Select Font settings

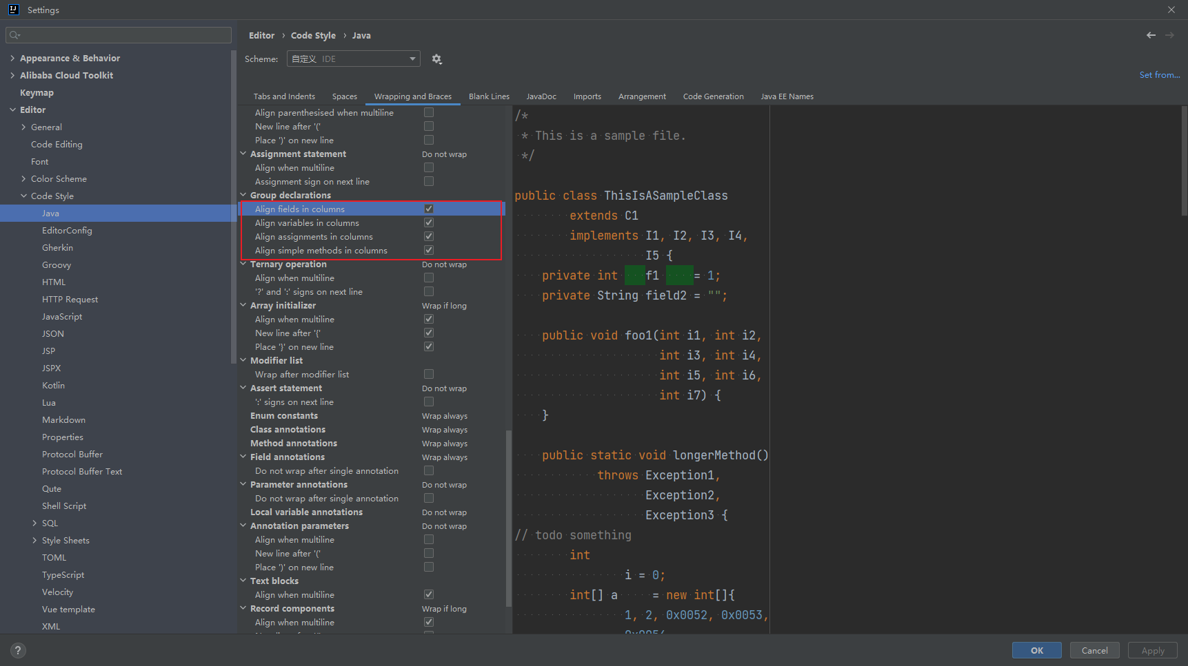coord(40,161)
